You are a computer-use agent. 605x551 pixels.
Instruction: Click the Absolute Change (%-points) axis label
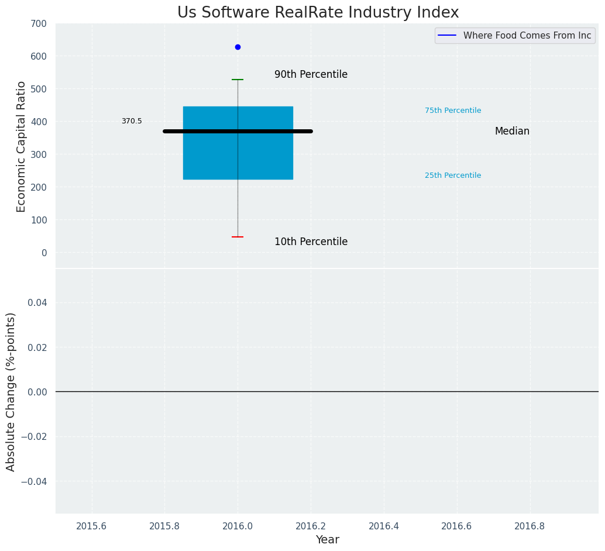pyautogui.click(x=11, y=391)
